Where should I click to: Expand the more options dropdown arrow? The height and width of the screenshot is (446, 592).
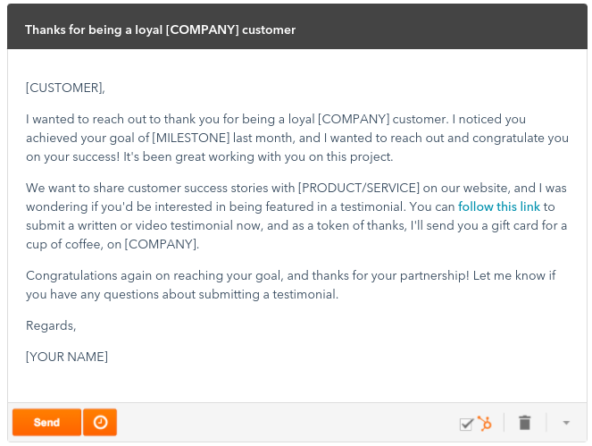click(x=566, y=423)
